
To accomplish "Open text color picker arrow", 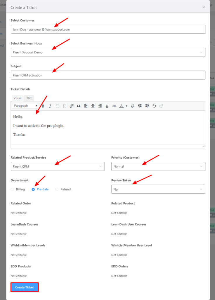I will 126,106.
